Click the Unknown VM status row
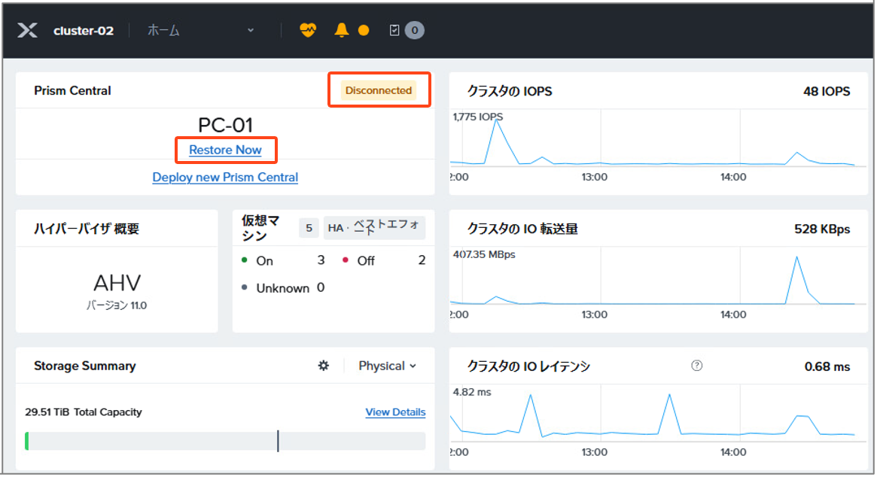This screenshot has width=877, height=477. coord(283,288)
